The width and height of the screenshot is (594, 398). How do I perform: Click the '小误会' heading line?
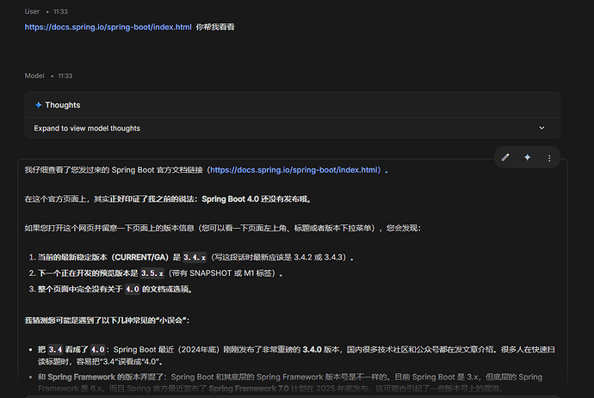107,321
